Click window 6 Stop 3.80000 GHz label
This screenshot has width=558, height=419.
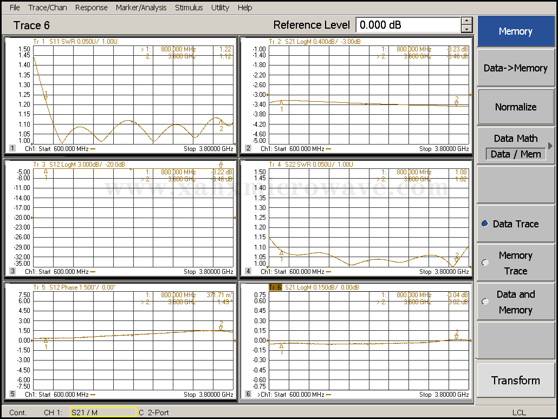coord(444,395)
